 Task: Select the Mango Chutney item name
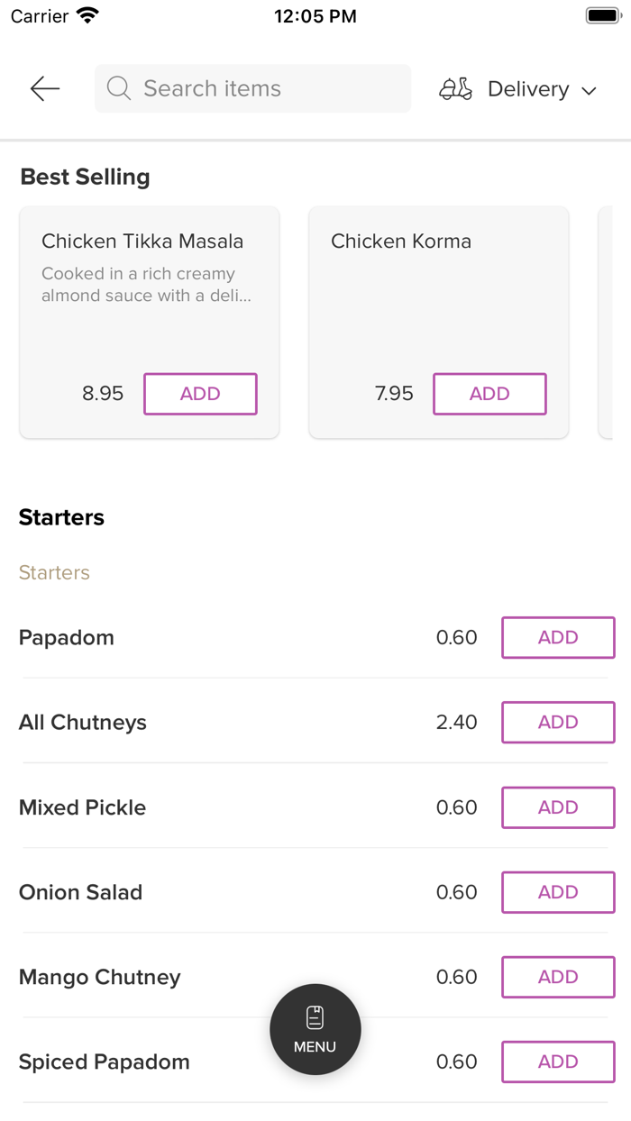tap(100, 977)
